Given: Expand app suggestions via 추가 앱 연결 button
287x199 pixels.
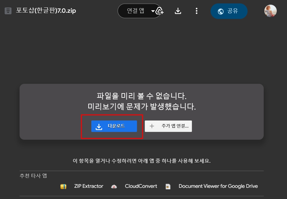Looking at the screenshot, I should [x=168, y=126].
